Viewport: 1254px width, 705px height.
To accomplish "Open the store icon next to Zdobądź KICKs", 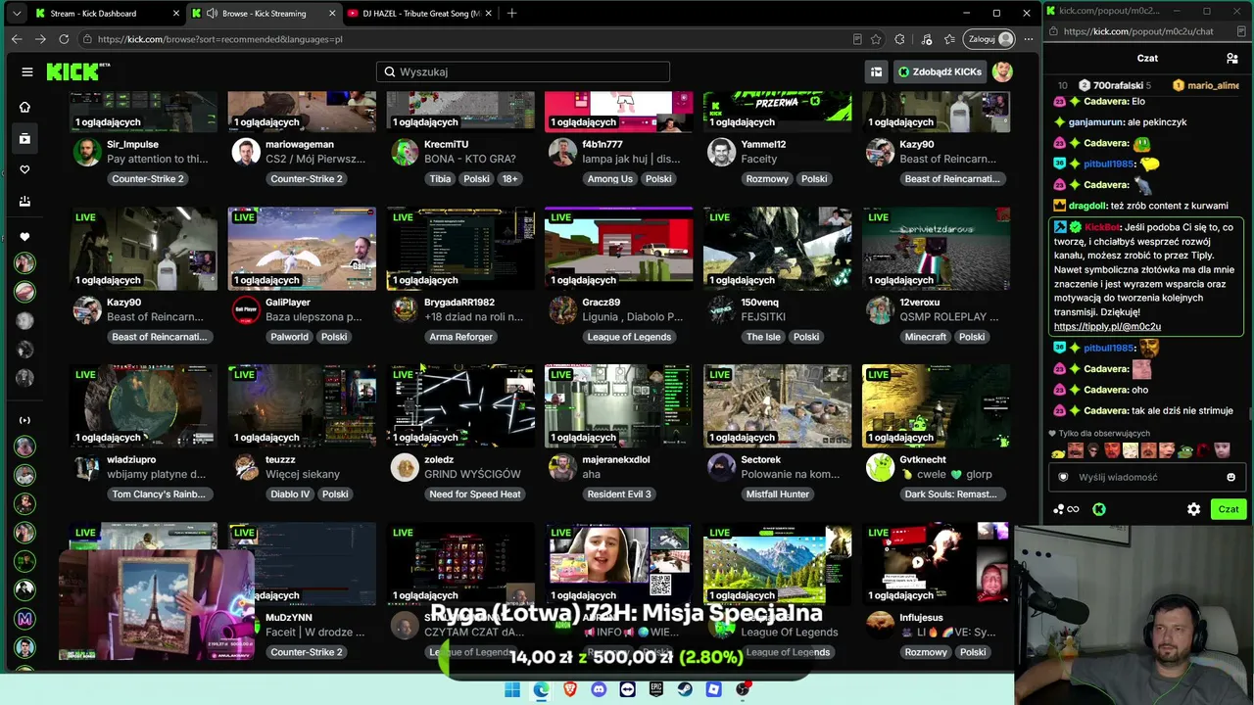I will [x=877, y=71].
